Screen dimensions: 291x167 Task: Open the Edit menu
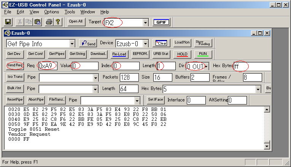pos(21,12)
